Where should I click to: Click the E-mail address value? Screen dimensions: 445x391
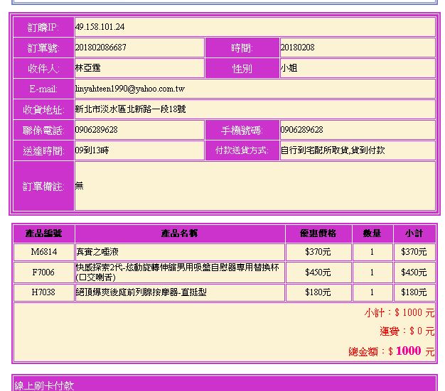tap(130, 89)
